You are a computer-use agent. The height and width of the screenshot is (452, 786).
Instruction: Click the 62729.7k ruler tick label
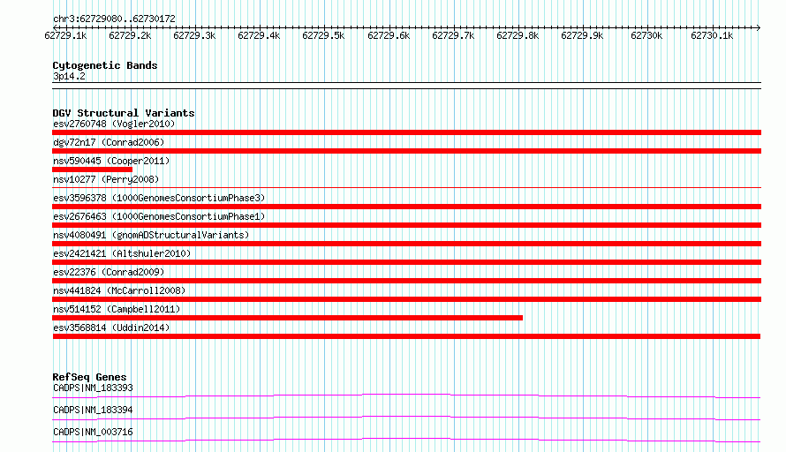(x=453, y=35)
